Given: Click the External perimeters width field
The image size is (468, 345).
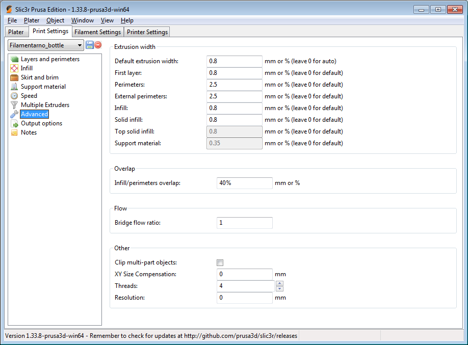Looking at the screenshot, I should pos(235,96).
